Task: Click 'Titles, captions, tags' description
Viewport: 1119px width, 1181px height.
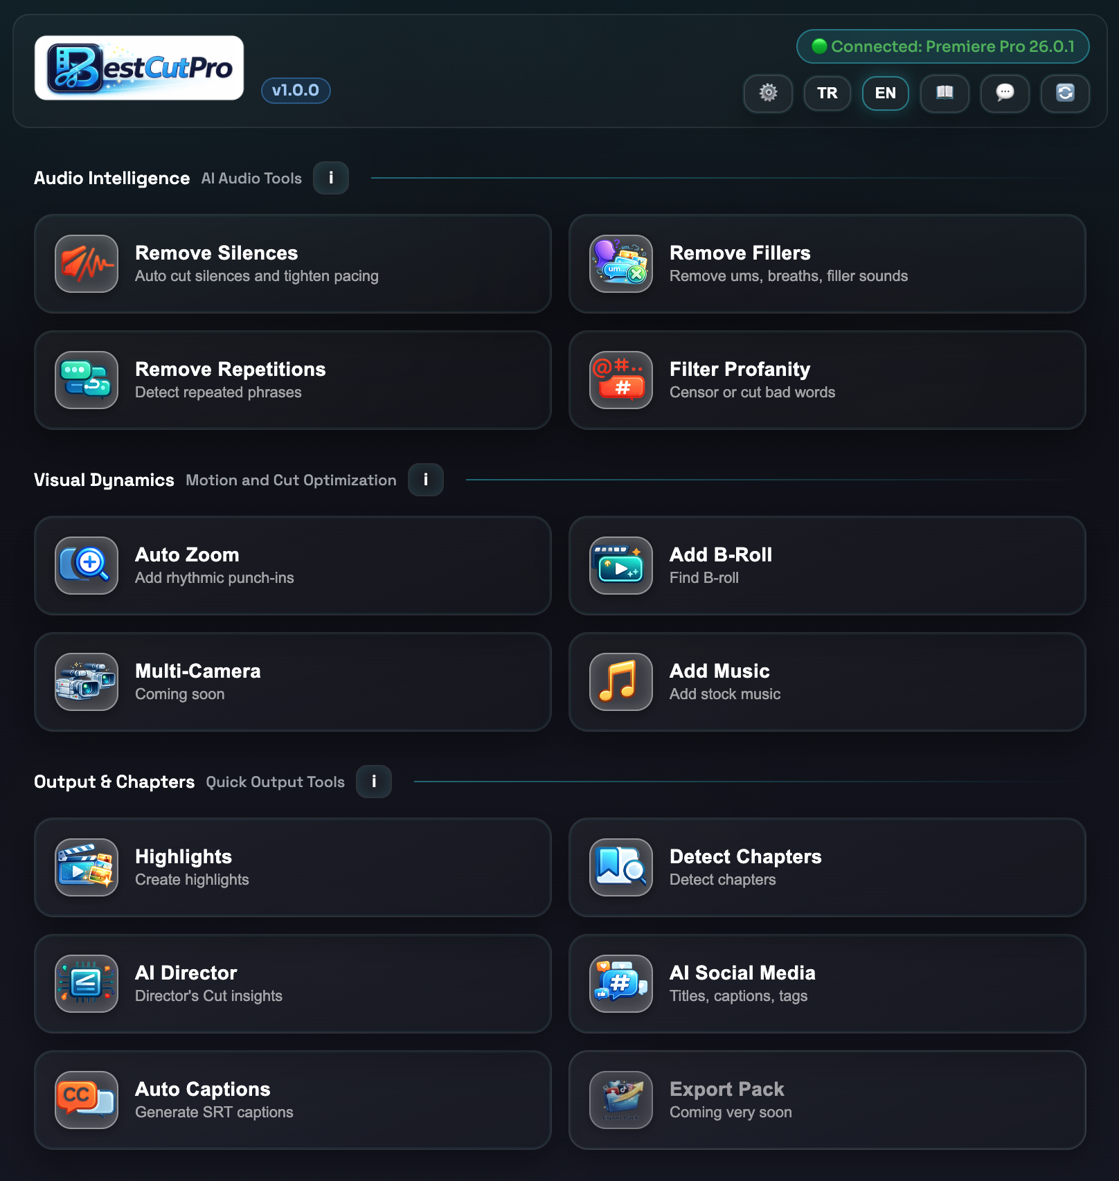Action: pos(738,995)
